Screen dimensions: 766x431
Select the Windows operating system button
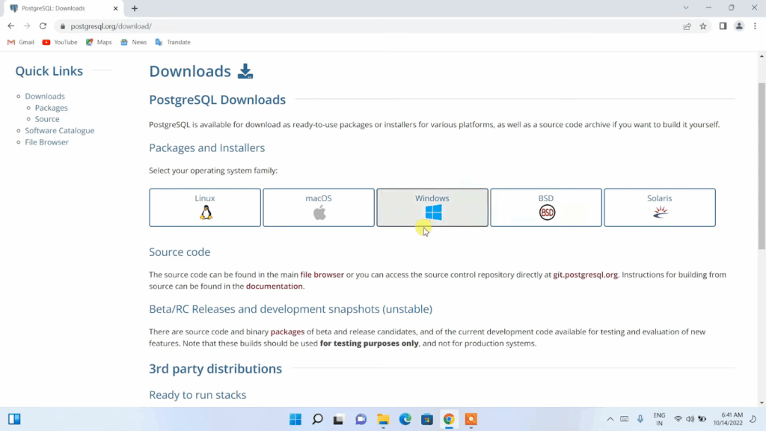click(432, 208)
